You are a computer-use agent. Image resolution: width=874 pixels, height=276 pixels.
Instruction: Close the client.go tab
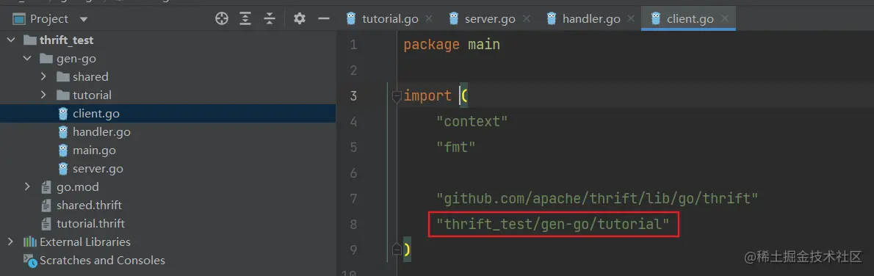(725, 19)
